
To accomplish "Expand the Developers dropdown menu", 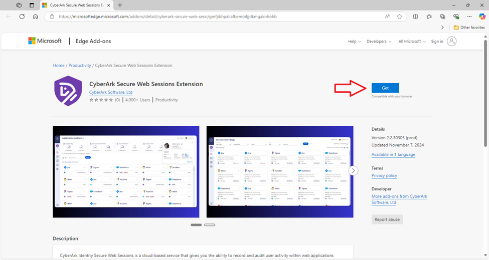I will pos(379,42).
